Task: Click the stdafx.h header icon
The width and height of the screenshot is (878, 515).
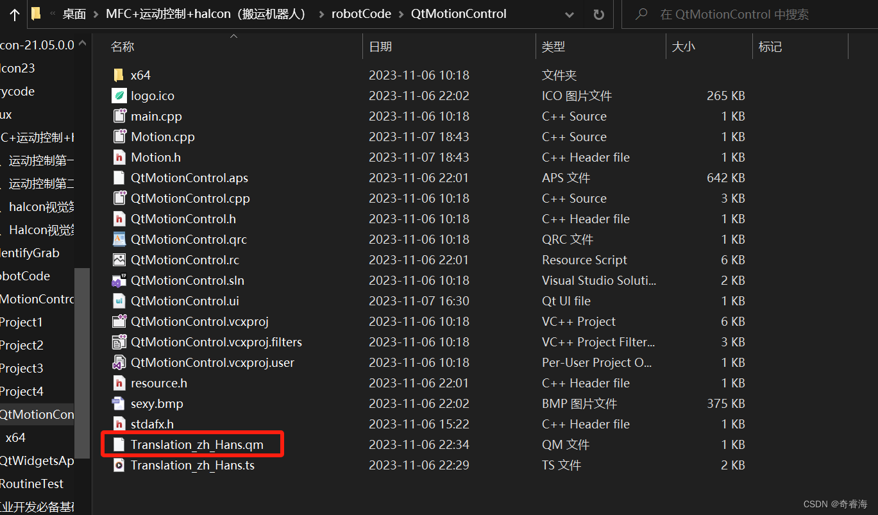Action: [x=119, y=424]
